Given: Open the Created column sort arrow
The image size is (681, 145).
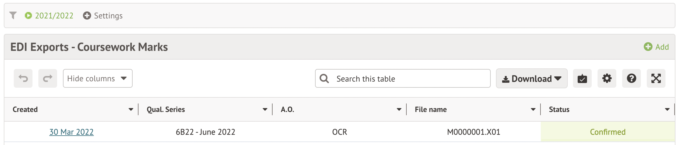Looking at the screenshot, I should (131, 109).
